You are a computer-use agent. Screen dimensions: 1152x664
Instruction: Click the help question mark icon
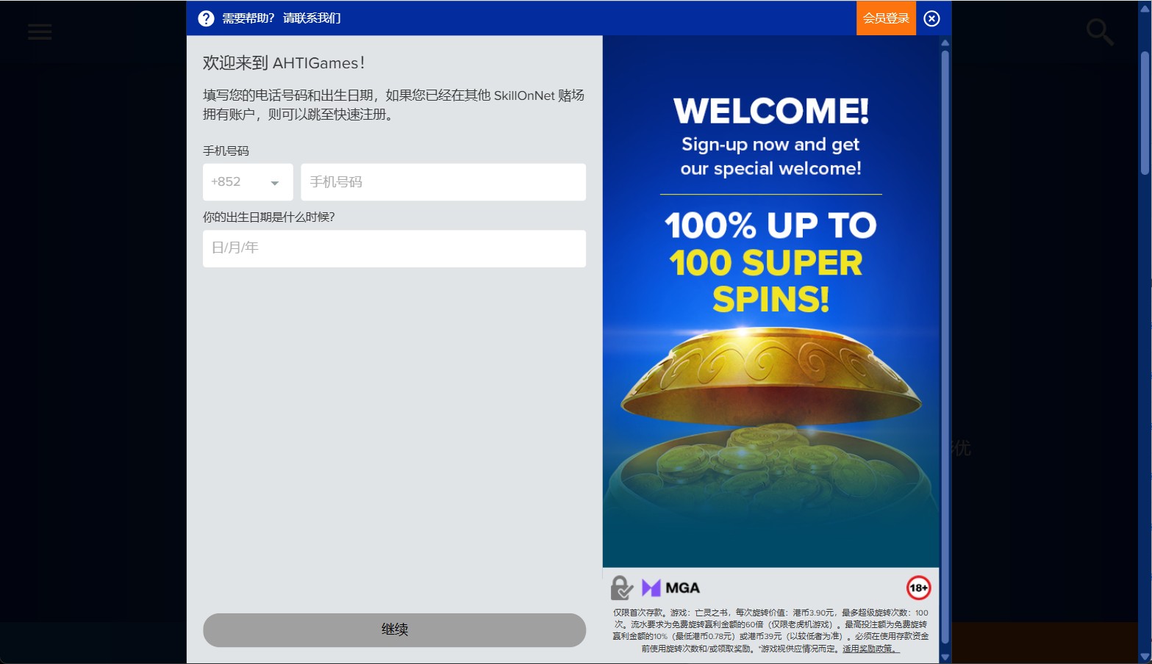206,18
